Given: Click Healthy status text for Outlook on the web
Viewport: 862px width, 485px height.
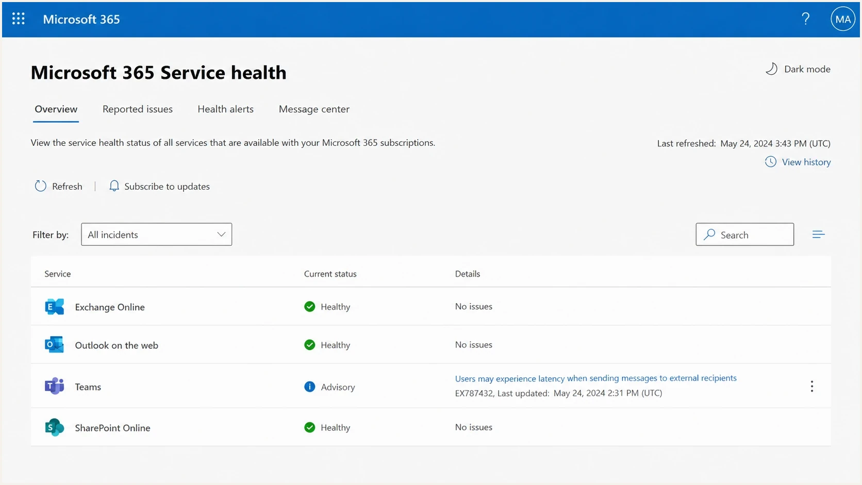Looking at the screenshot, I should point(335,345).
